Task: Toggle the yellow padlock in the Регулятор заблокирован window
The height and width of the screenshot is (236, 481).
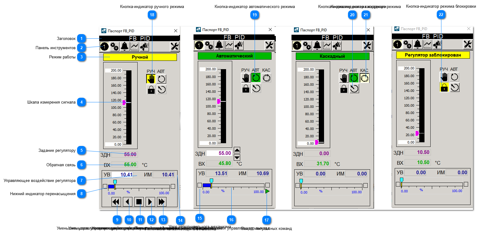Action: 444,87
